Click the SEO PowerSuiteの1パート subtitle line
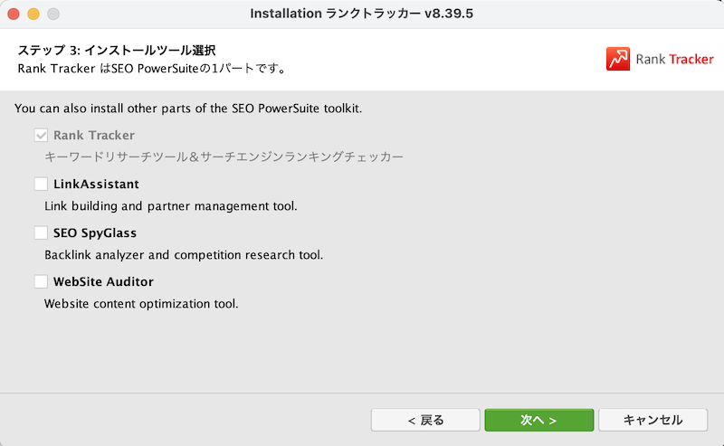 [152, 69]
